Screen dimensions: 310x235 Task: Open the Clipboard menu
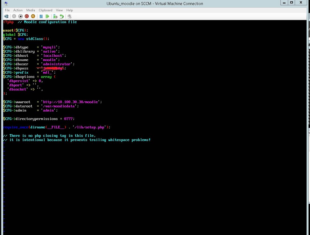pos(46,10)
